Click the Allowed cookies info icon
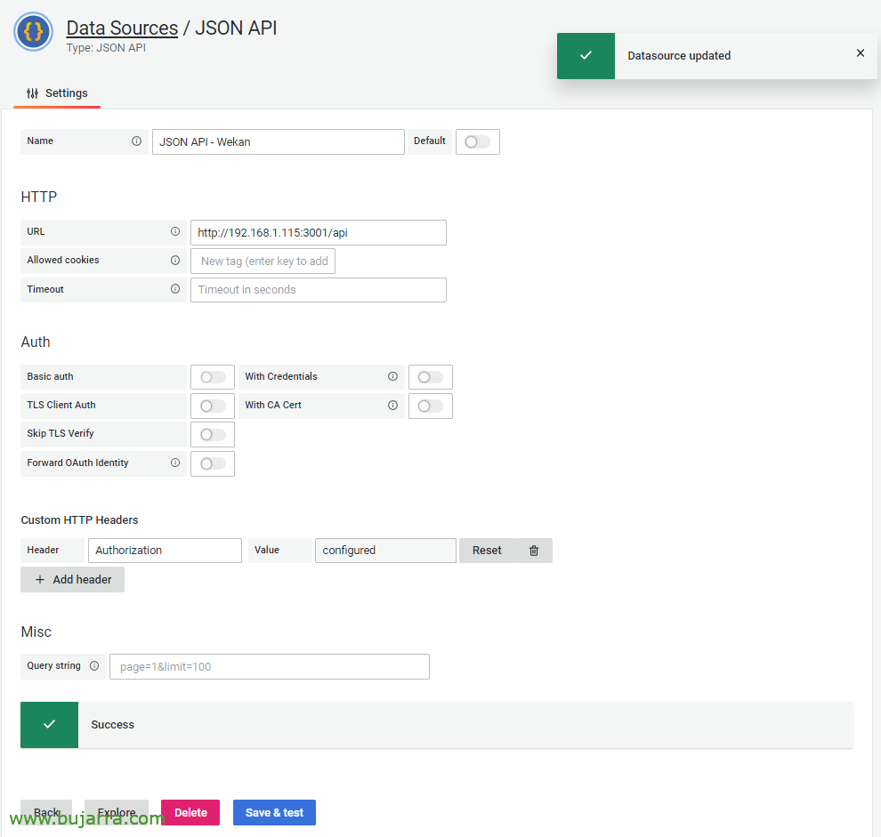 (175, 261)
